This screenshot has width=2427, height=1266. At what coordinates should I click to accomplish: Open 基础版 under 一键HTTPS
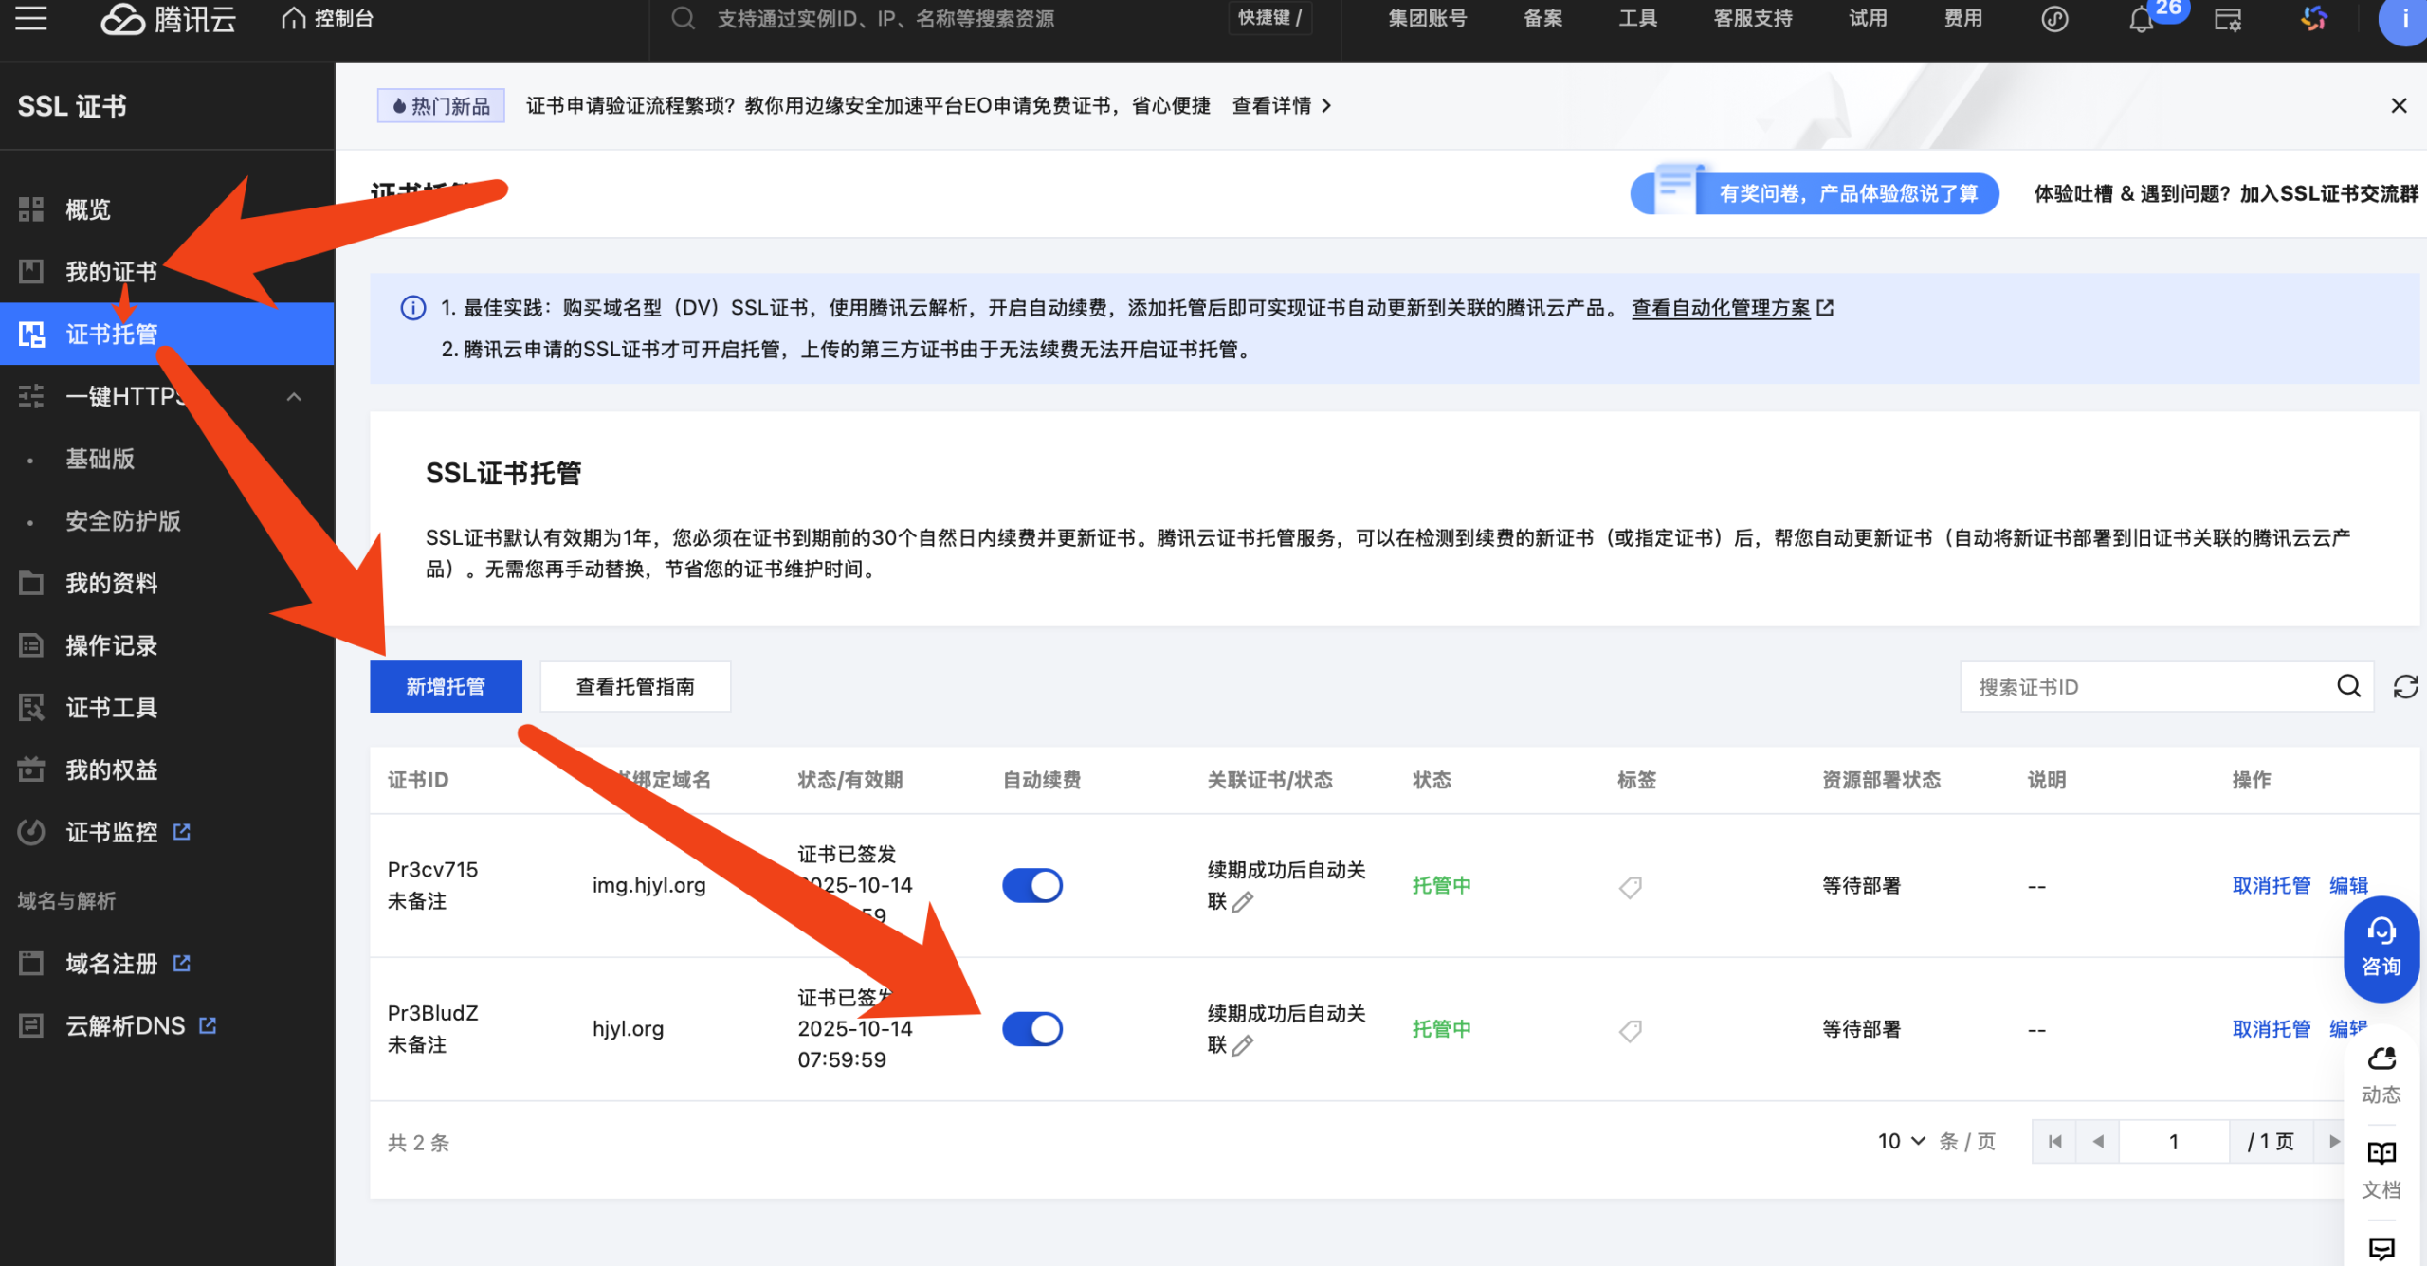pyautogui.click(x=100, y=459)
